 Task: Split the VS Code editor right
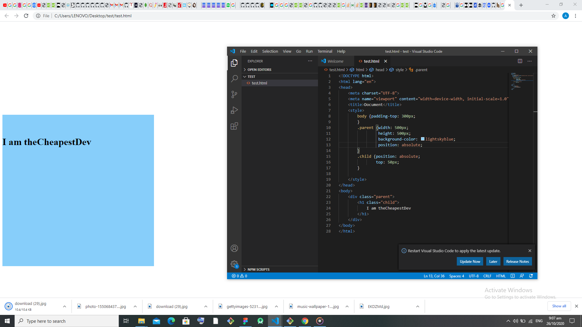tap(520, 61)
